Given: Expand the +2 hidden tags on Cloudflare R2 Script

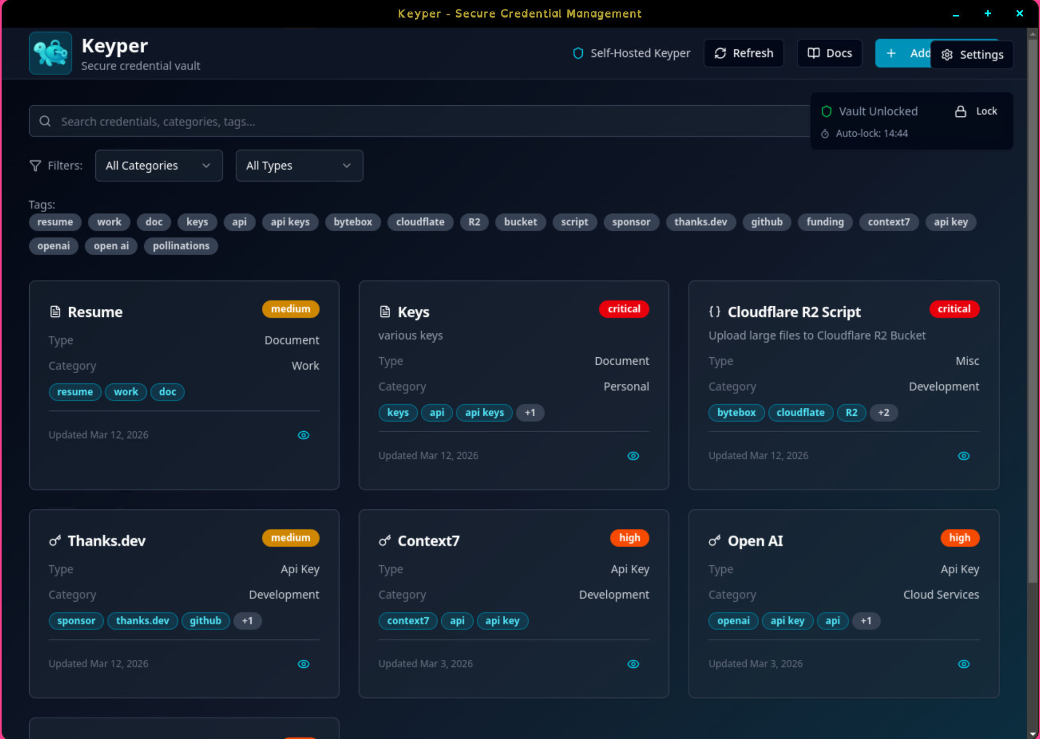Looking at the screenshot, I should [x=884, y=413].
